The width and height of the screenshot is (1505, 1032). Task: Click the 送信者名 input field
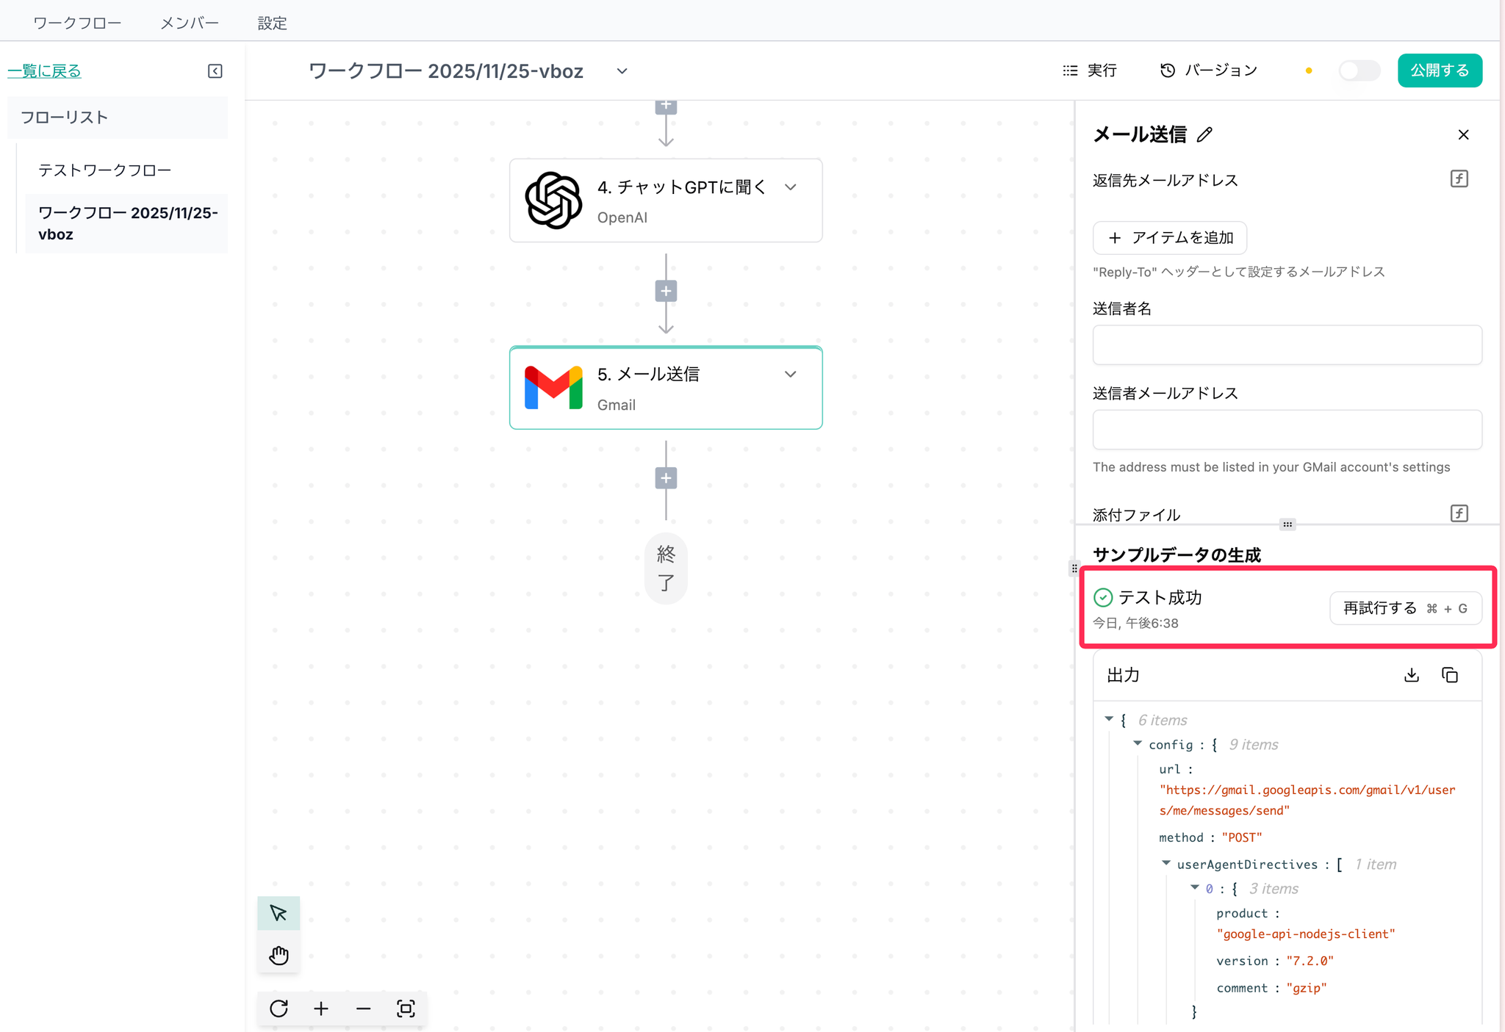click(x=1287, y=344)
